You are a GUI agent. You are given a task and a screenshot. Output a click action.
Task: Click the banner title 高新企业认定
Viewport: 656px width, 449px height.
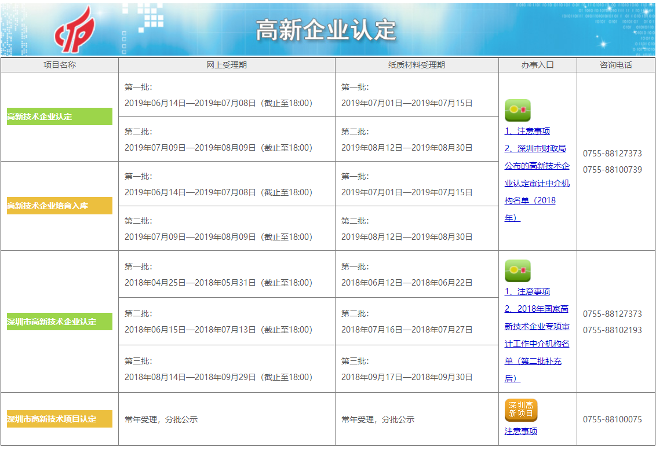click(x=326, y=30)
